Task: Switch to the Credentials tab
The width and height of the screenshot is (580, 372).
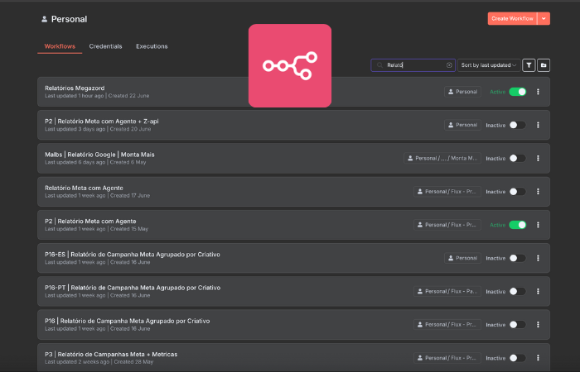Action: coord(105,46)
